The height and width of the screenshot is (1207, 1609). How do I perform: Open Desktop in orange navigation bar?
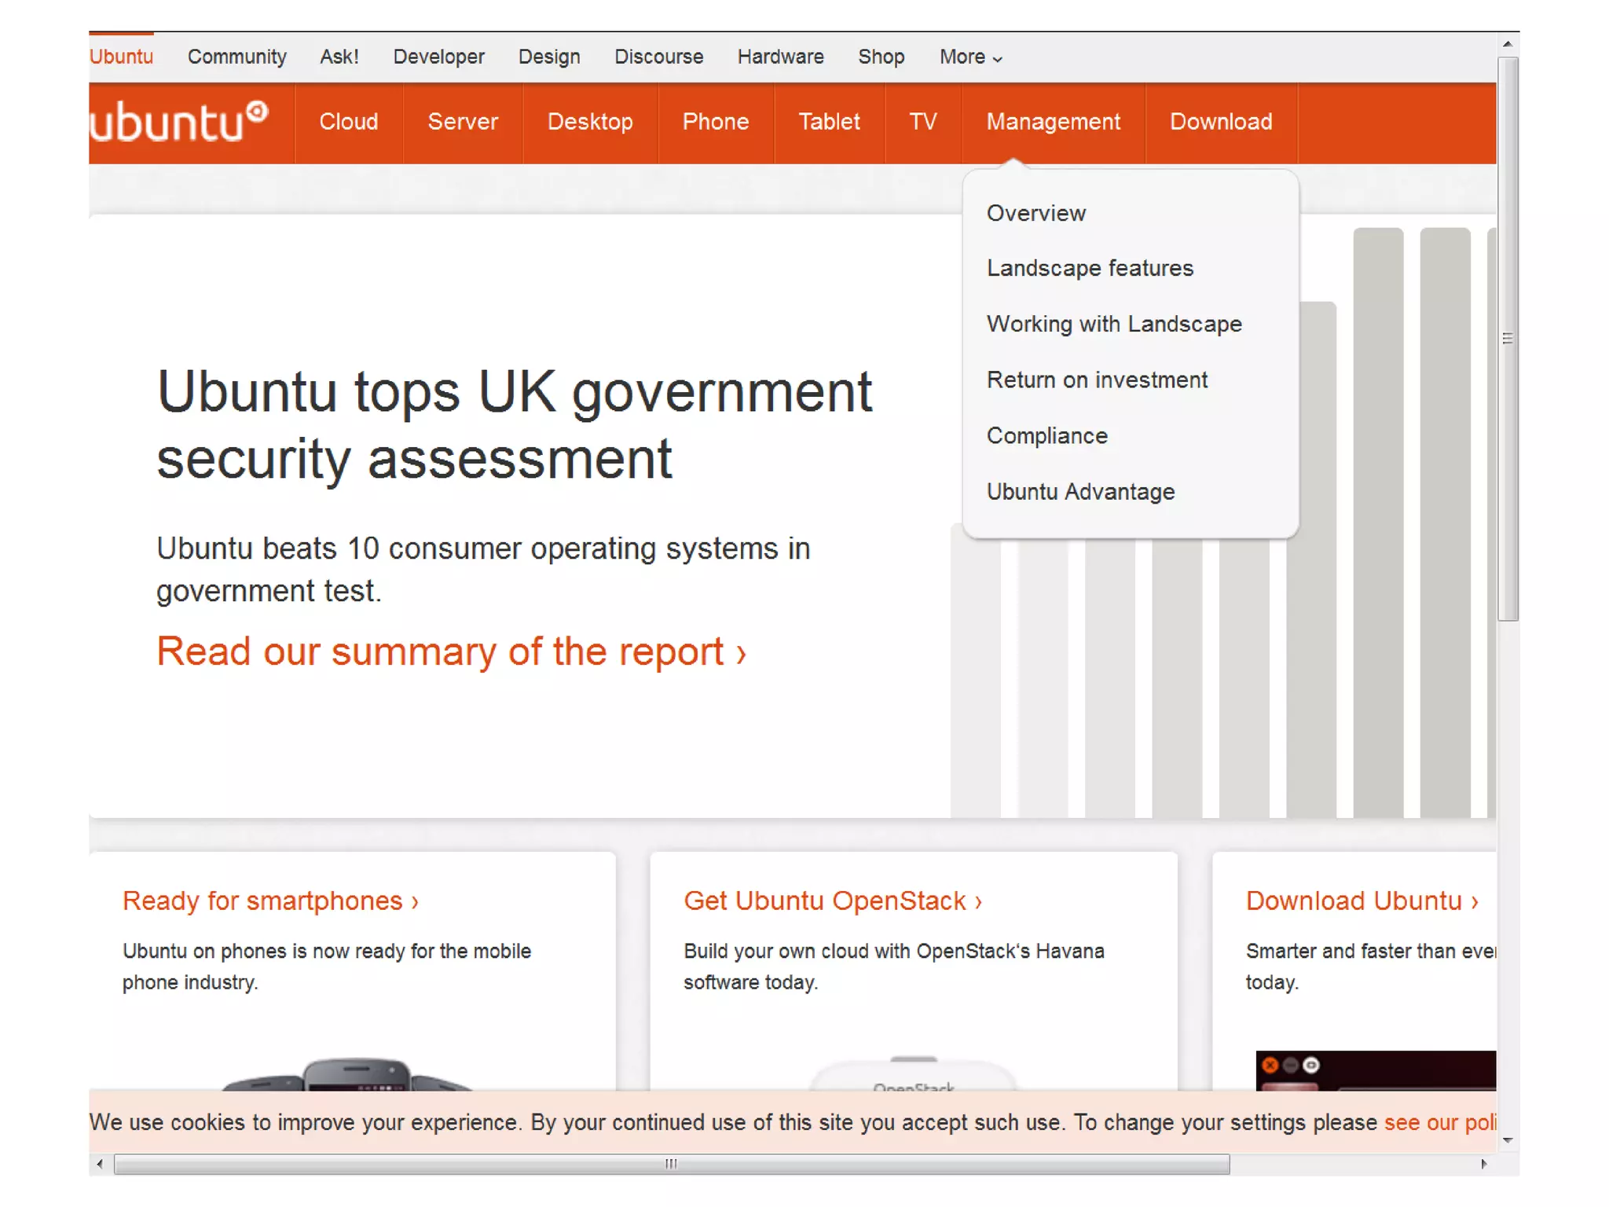click(590, 122)
